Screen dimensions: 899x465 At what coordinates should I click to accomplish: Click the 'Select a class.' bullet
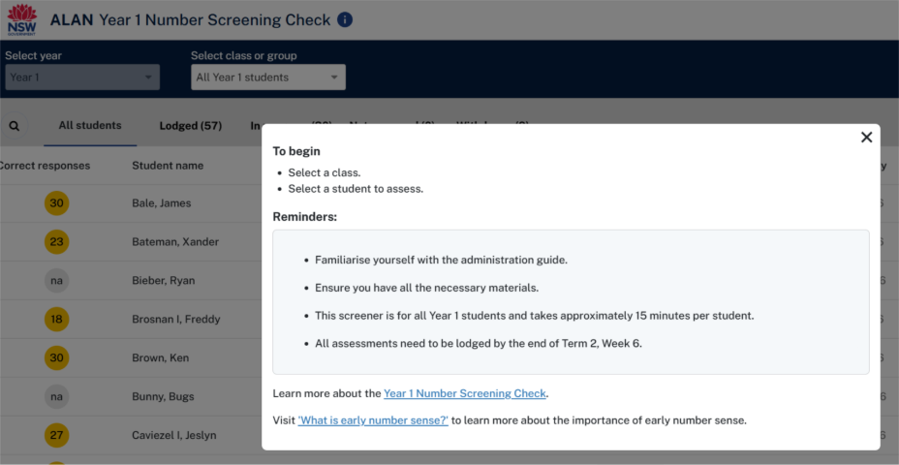[325, 172]
